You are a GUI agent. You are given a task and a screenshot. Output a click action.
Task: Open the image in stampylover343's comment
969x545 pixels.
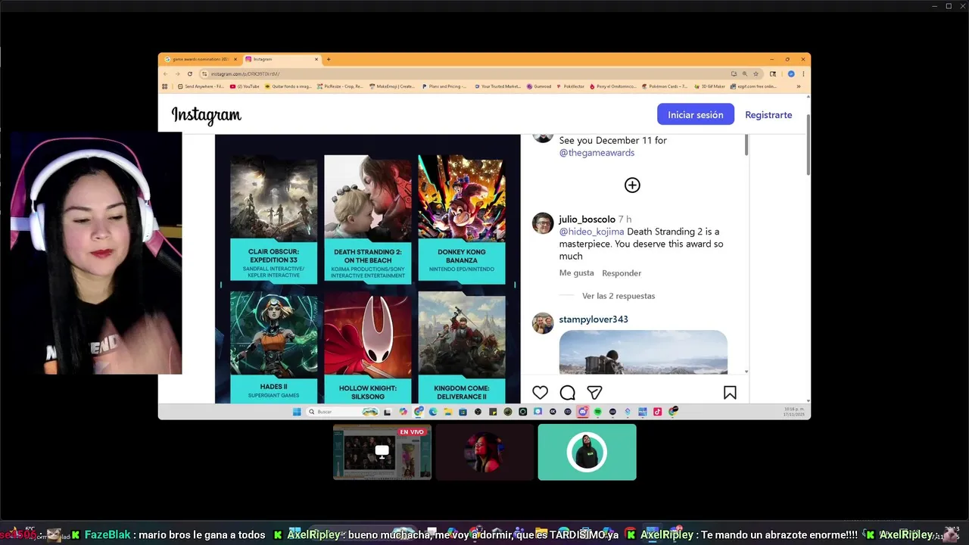click(x=643, y=352)
